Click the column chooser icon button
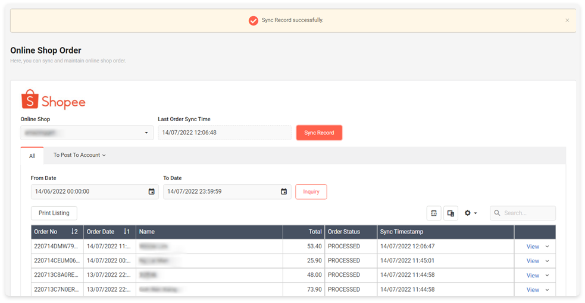 (451, 213)
